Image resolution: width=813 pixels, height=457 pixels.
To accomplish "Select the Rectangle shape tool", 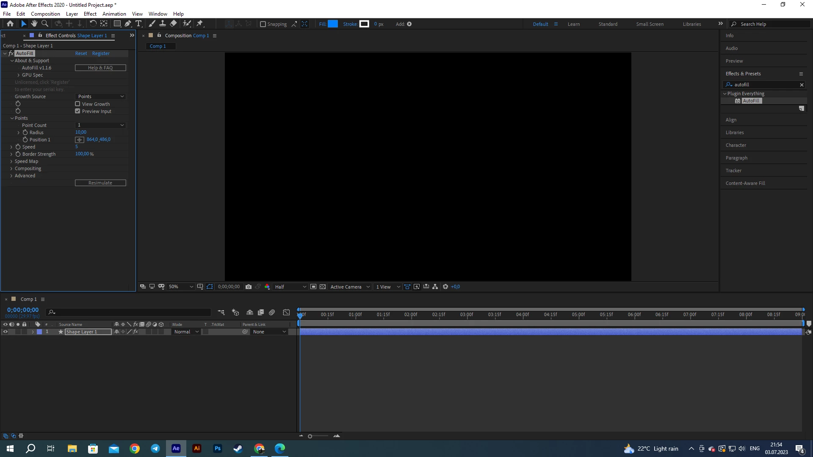I will pyautogui.click(x=117, y=24).
